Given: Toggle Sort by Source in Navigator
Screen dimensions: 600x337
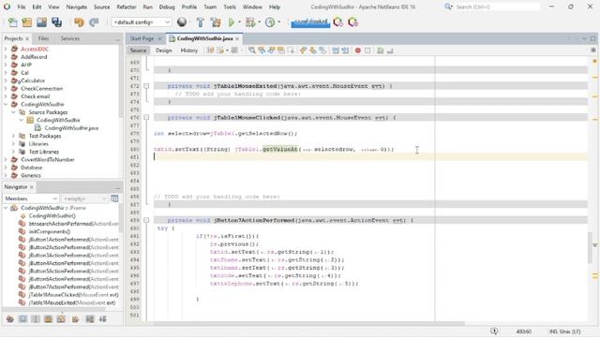Looking at the screenshot, I should [102, 318].
